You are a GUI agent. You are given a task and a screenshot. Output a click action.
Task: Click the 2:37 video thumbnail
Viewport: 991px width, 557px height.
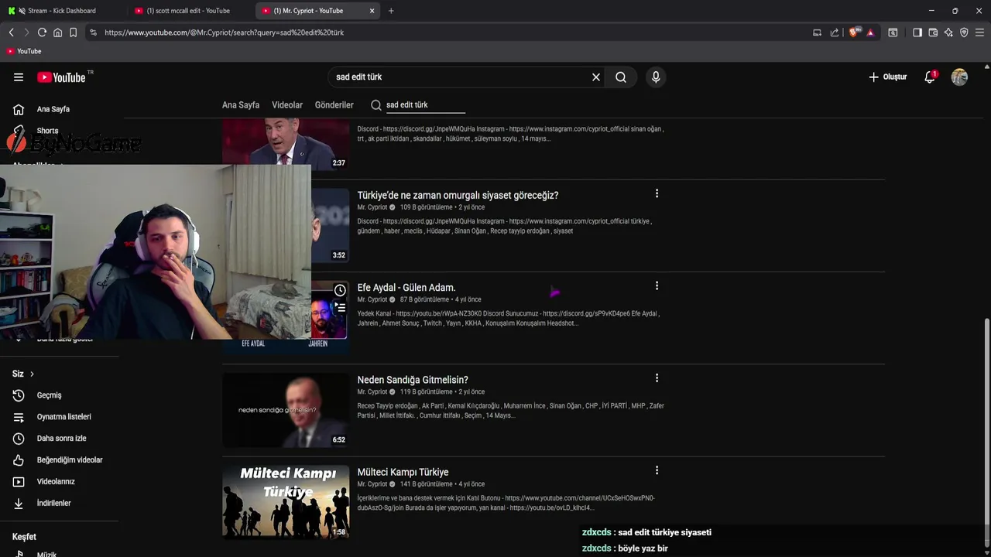click(286, 145)
